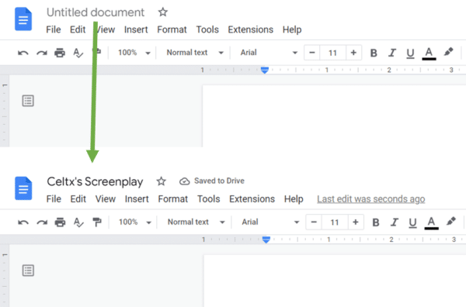Undo in Untitled document toolbar
Image resolution: width=466 pixels, height=307 pixels.
click(x=23, y=53)
